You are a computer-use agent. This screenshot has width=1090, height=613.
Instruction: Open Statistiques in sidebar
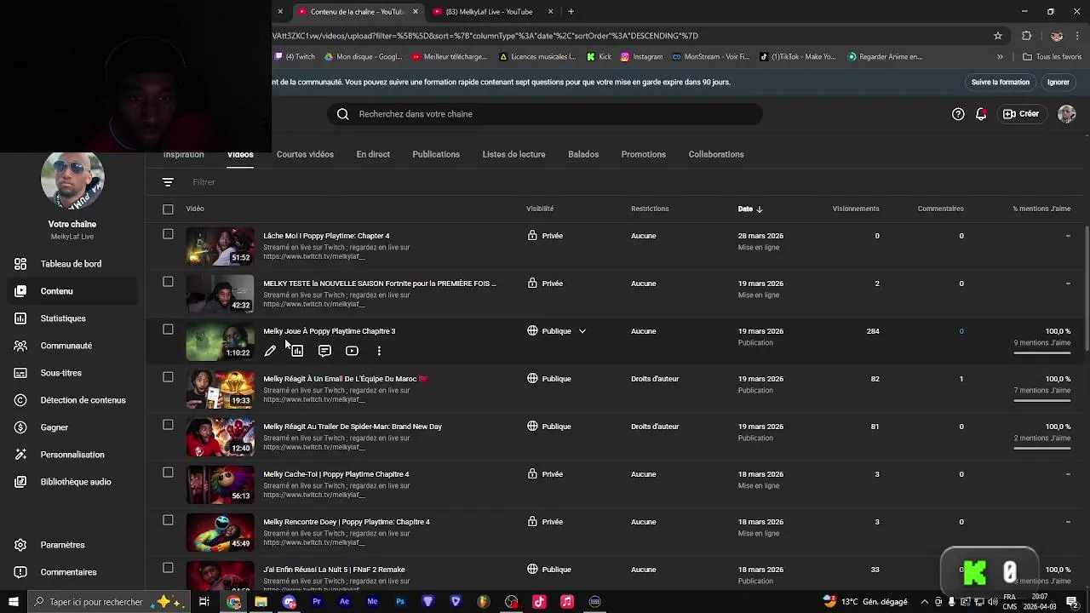click(72, 318)
